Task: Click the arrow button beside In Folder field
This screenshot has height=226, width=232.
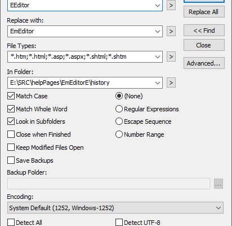Action: pos(171,82)
